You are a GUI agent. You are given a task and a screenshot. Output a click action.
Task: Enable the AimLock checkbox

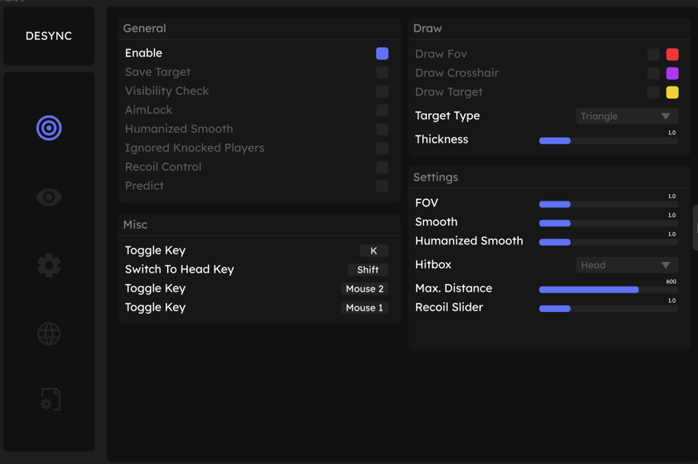point(382,110)
